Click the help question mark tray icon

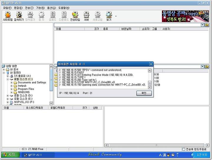click(173, 155)
